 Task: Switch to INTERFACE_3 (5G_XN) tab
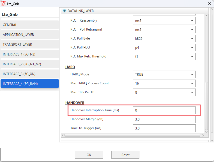point(30,74)
